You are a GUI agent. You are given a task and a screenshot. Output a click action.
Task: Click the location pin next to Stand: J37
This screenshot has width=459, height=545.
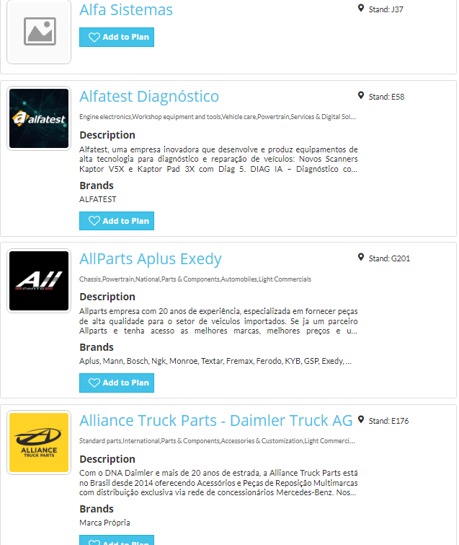[361, 9]
